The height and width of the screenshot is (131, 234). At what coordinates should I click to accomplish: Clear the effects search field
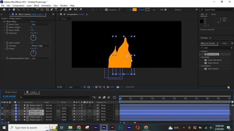(x=231, y=48)
